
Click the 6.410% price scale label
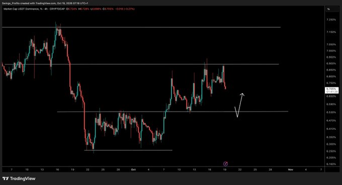[x=331, y=129]
